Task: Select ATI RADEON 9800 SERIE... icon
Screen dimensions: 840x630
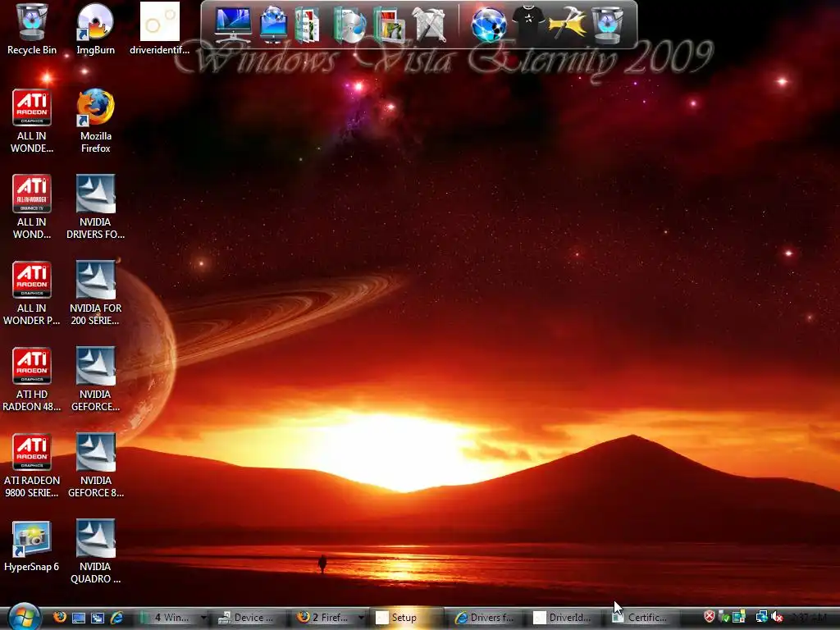Action: click(x=32, y=466)
